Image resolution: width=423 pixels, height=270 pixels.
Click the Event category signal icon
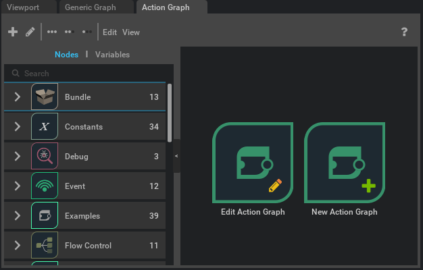(45, 186)
